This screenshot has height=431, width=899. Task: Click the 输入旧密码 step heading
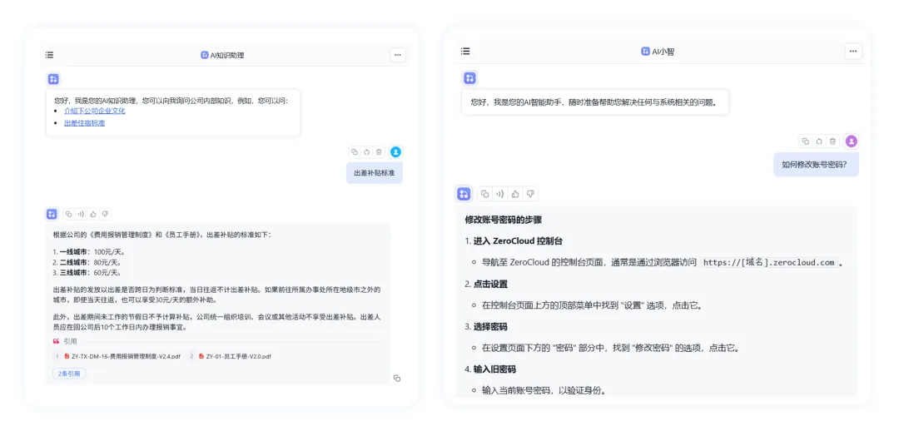tap(490, 369)
